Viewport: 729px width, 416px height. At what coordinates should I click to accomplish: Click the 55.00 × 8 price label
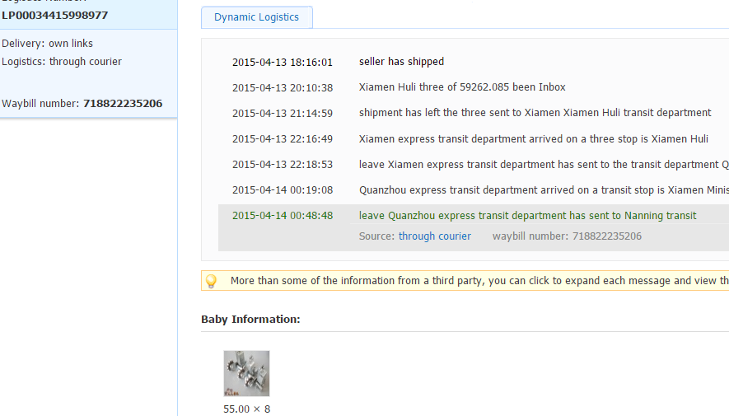tap(246, 409)
